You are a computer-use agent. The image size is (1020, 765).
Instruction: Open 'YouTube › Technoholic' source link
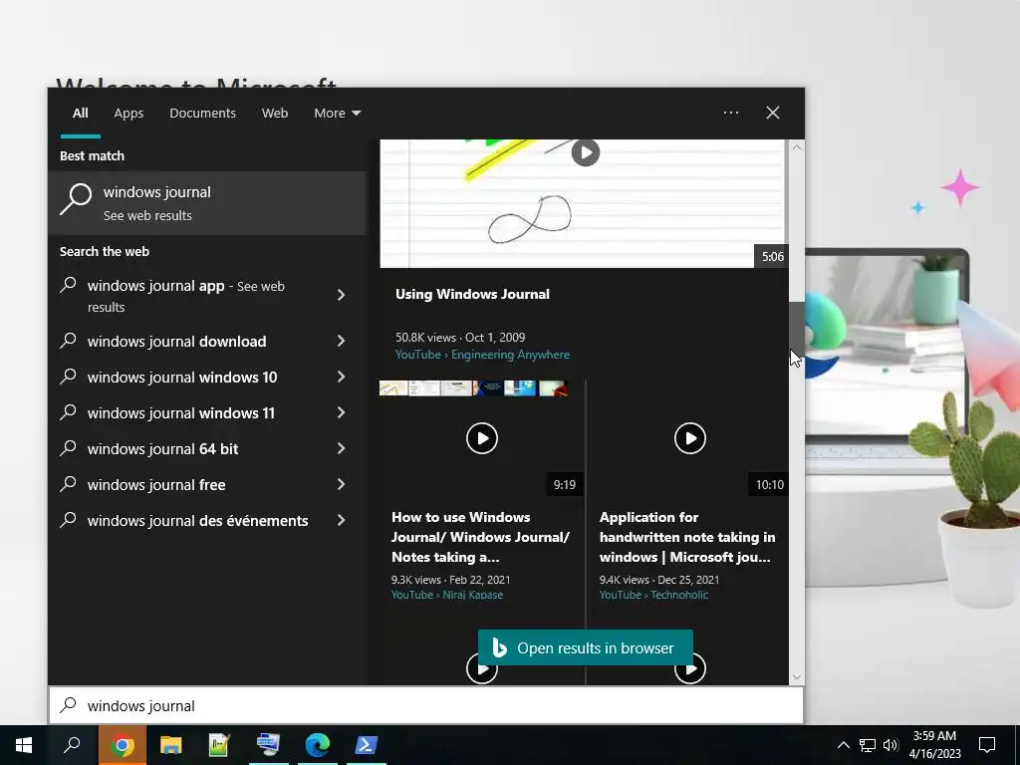653,595
